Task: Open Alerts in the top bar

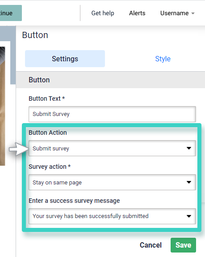Action: pyautogui.click(x=137, y=13)
